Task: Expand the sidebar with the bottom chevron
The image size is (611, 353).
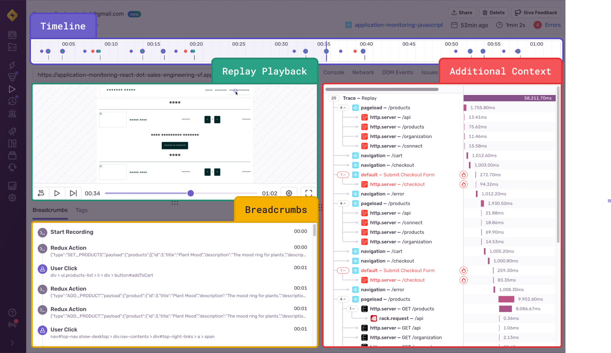Action: 12,343
